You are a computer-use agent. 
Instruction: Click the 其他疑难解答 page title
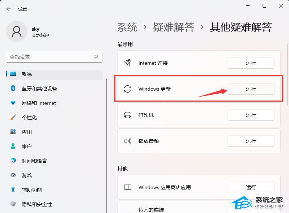pyautogui.click(x=241, y=27)
